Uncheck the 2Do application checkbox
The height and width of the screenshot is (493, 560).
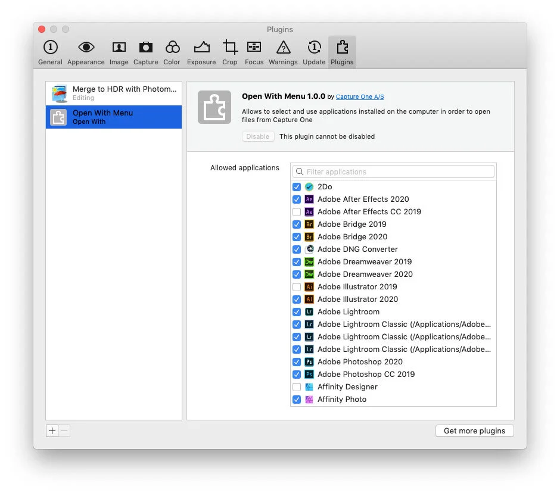[297, 187]
